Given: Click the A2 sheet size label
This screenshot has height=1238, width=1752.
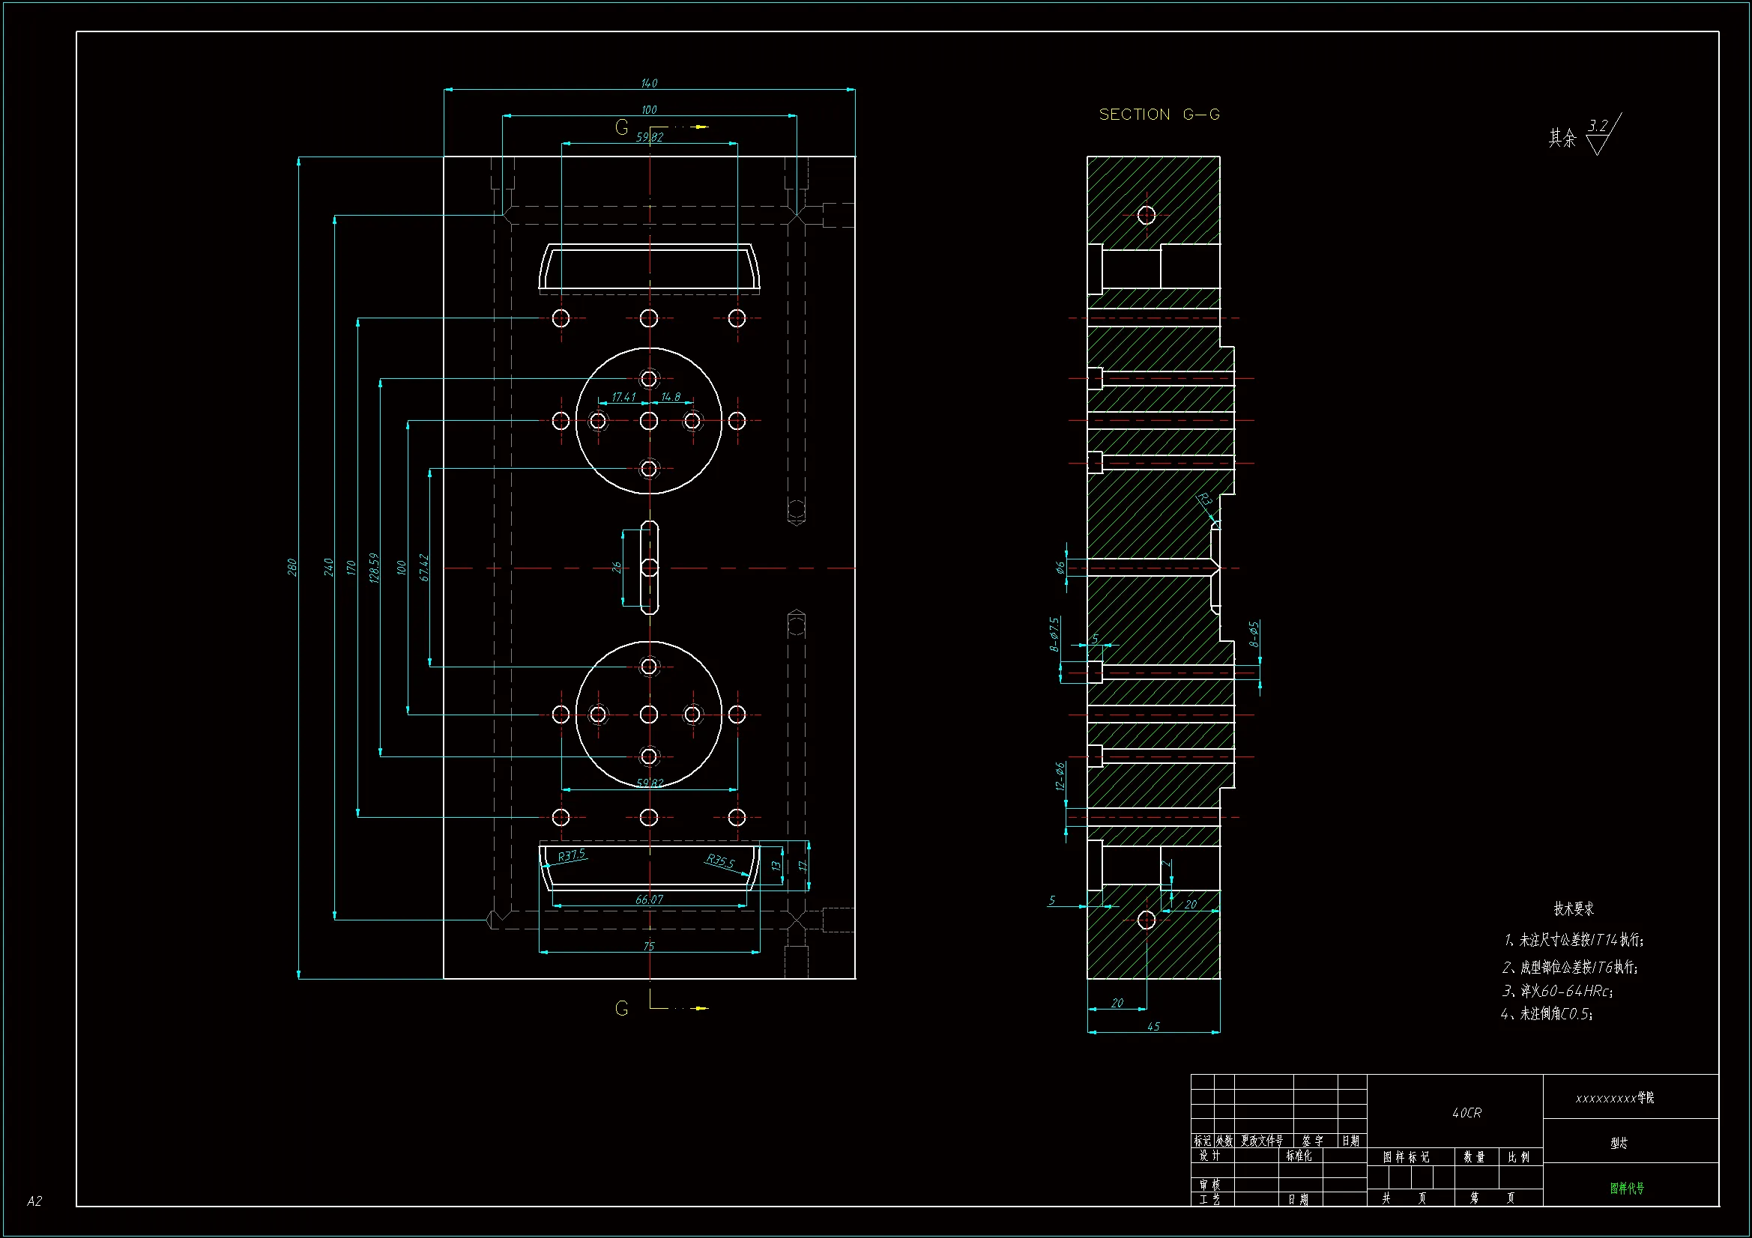Looking at the screenshot, I should (34, 1201).
